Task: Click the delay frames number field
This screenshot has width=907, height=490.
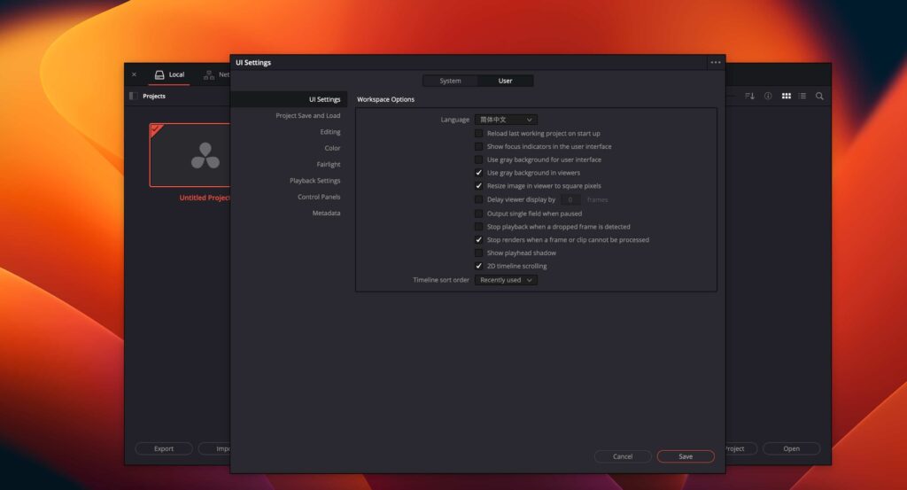Action: (x=570, y=199)
